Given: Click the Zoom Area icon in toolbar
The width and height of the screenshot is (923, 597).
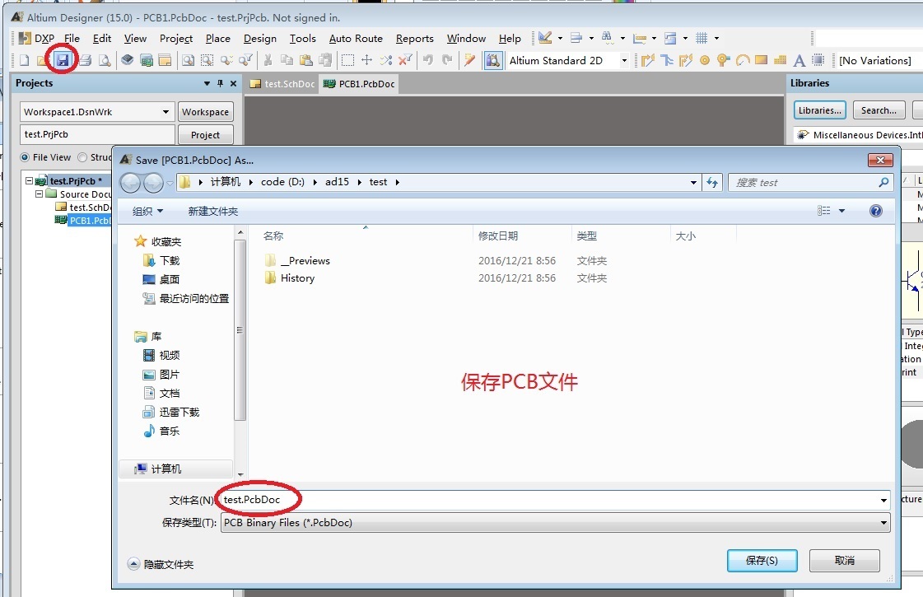Looking at the screenshot, I should coord(207,60).
